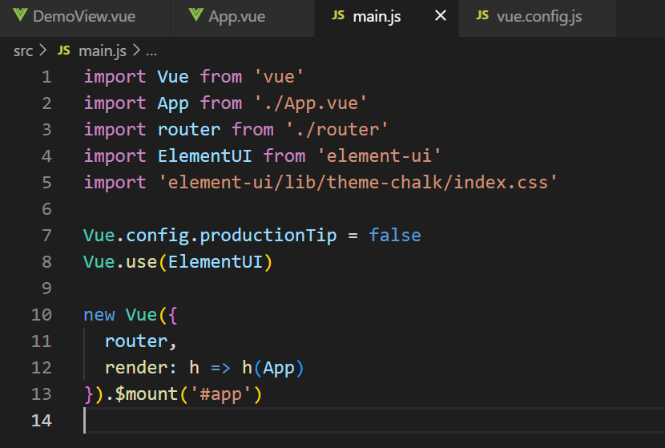Click the Vue icon on App.vue tab
The image size is (665, 448).
click(x=195, y=15)
